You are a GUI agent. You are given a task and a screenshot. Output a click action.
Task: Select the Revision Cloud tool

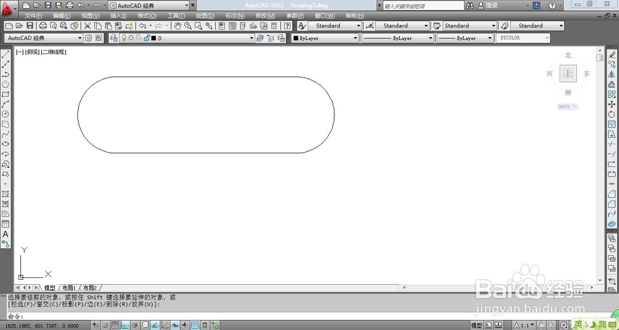(x=6, y=124)
